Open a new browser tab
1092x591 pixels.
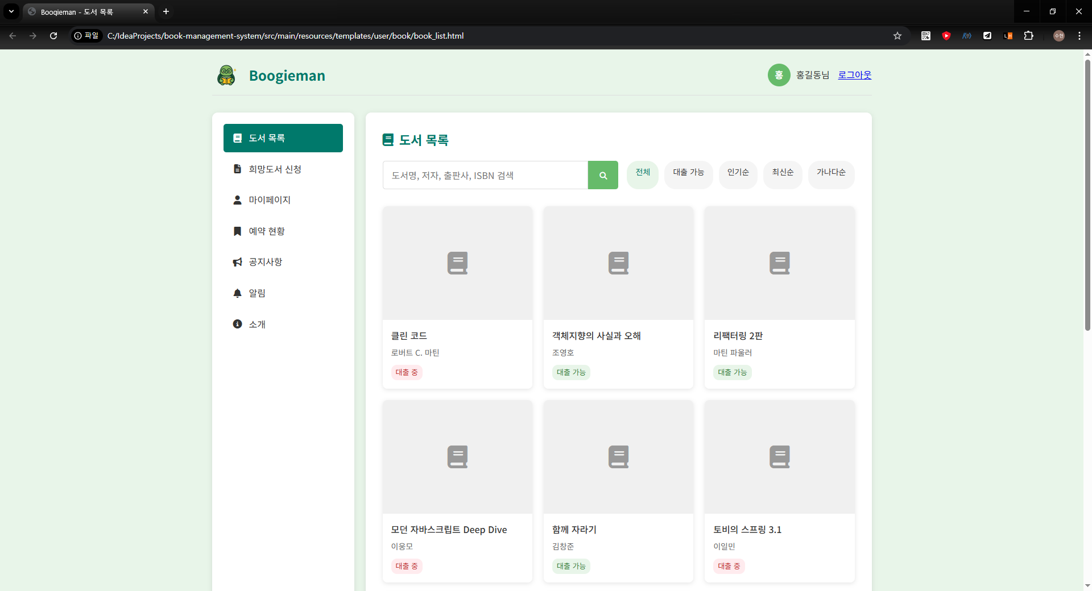pos(166,11)
